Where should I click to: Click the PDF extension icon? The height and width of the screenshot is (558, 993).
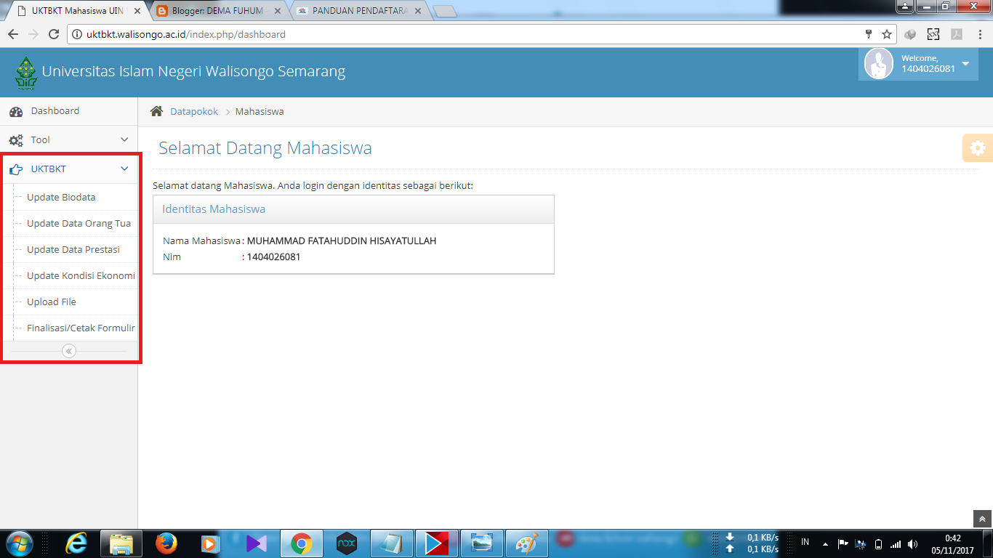pyautogui.click(x=957, y=34)
